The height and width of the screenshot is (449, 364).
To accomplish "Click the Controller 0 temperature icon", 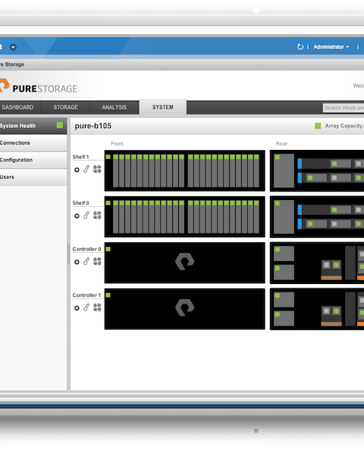I will [86, 261].
